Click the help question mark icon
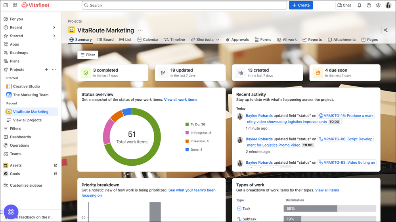This screenshot has width=396, height=222. [x=369, y=5]
